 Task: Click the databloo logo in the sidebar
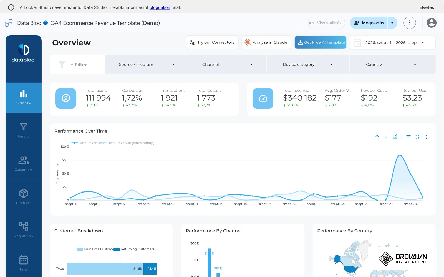point(23,53)
